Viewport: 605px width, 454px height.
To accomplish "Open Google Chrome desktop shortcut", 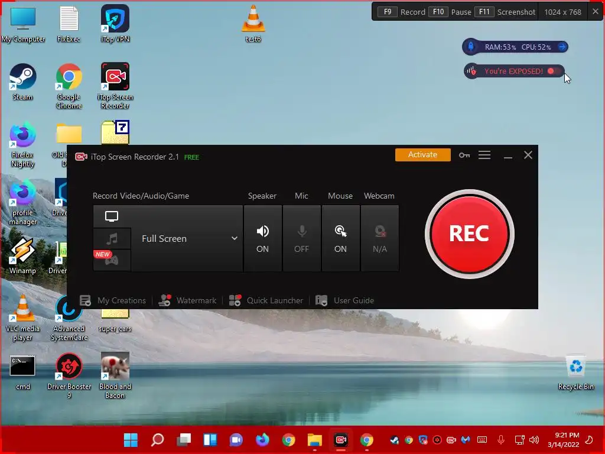I will pos(69,86).
